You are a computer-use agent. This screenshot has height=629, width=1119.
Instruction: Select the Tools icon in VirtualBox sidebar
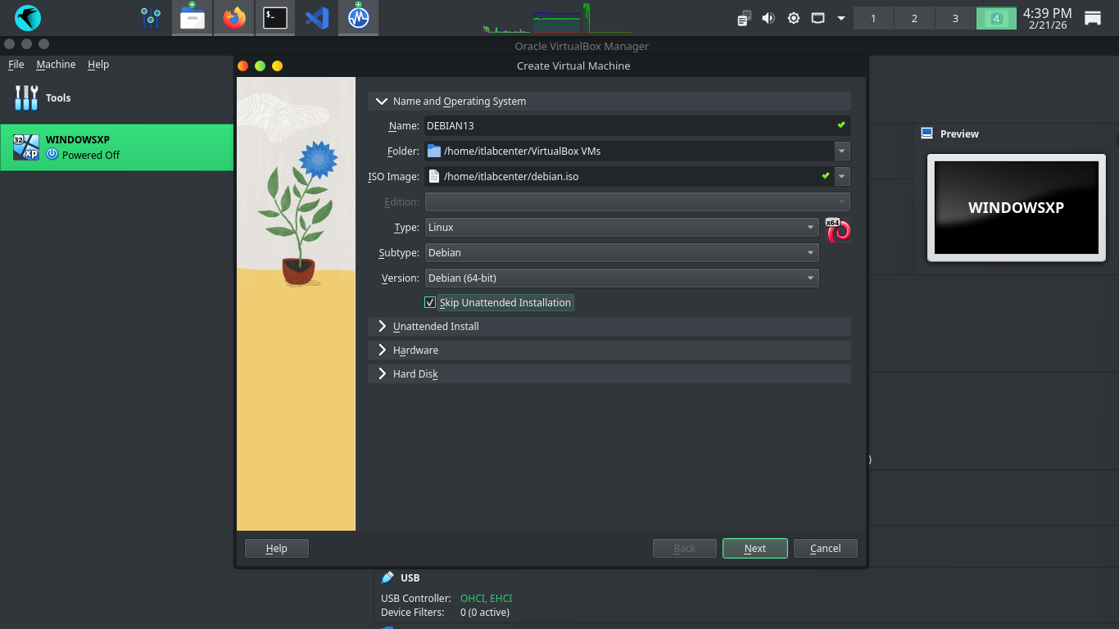pyautogui.click(x=27, y=97)
